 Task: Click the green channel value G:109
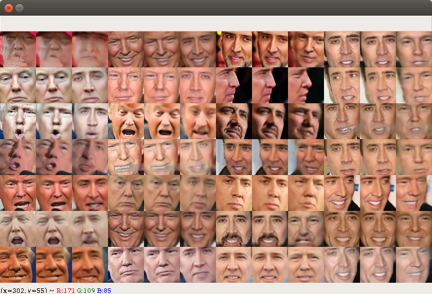[85, 291]
